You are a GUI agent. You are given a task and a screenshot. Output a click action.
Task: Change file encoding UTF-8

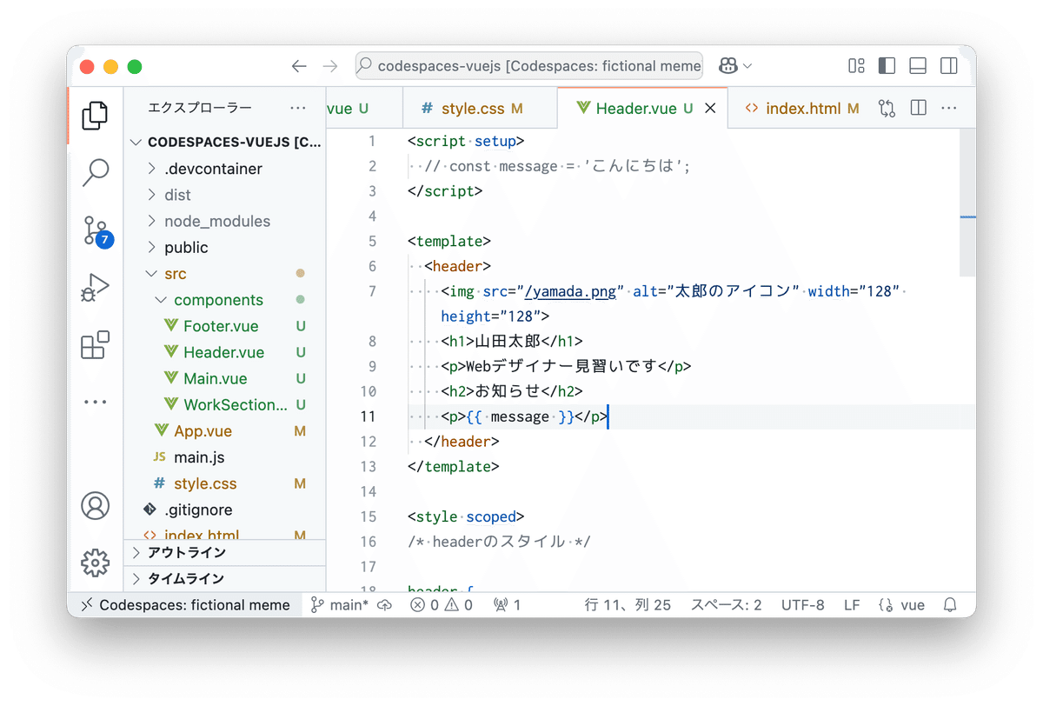pos(803,605)
